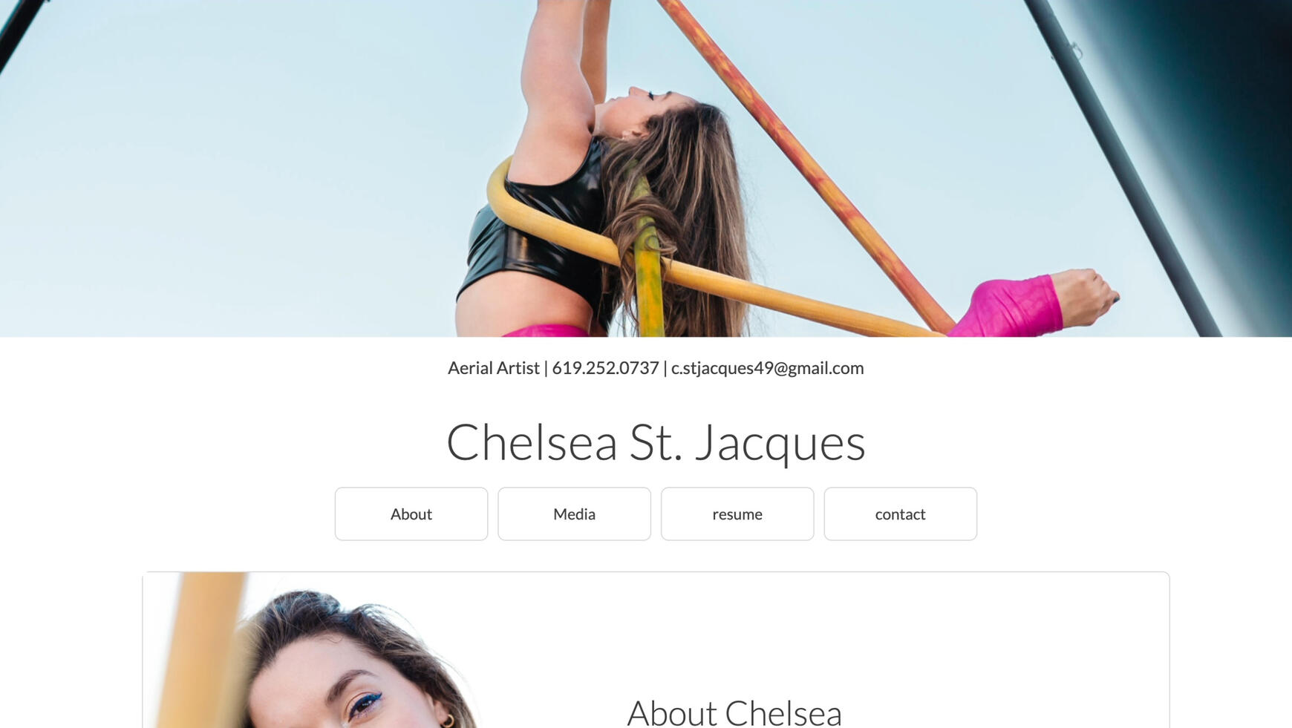Select the contact button
Image resolution: width=1292 pixels, height=728 pixels.
[x=900, y=514]
